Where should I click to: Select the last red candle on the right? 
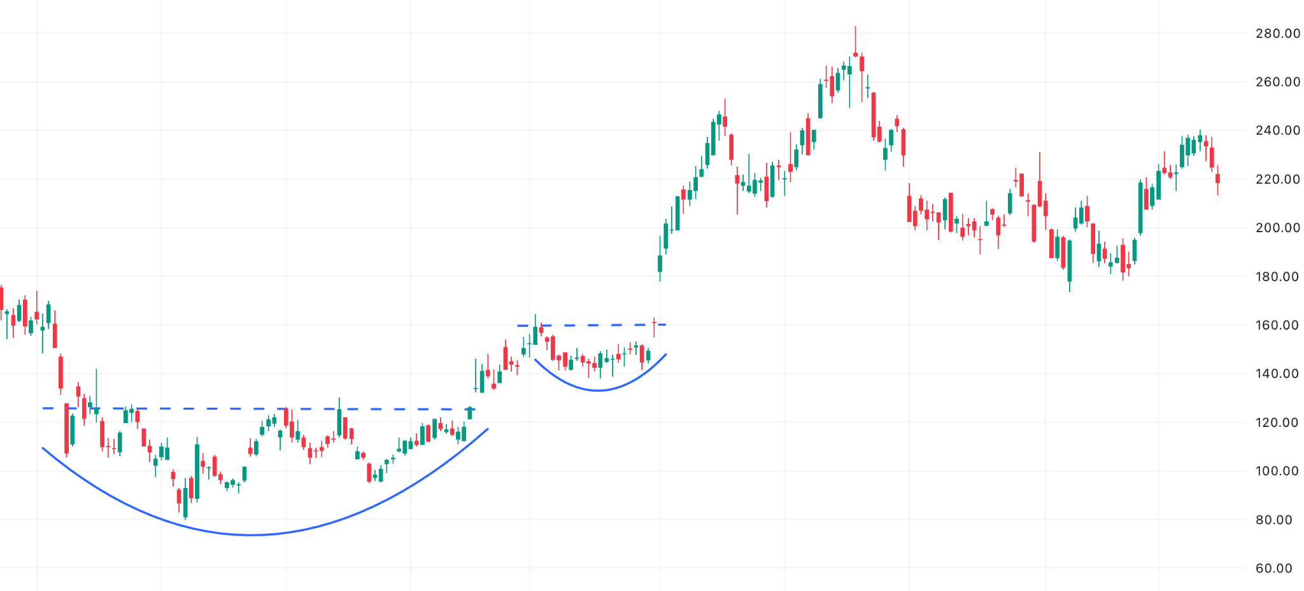[1217, 179]
